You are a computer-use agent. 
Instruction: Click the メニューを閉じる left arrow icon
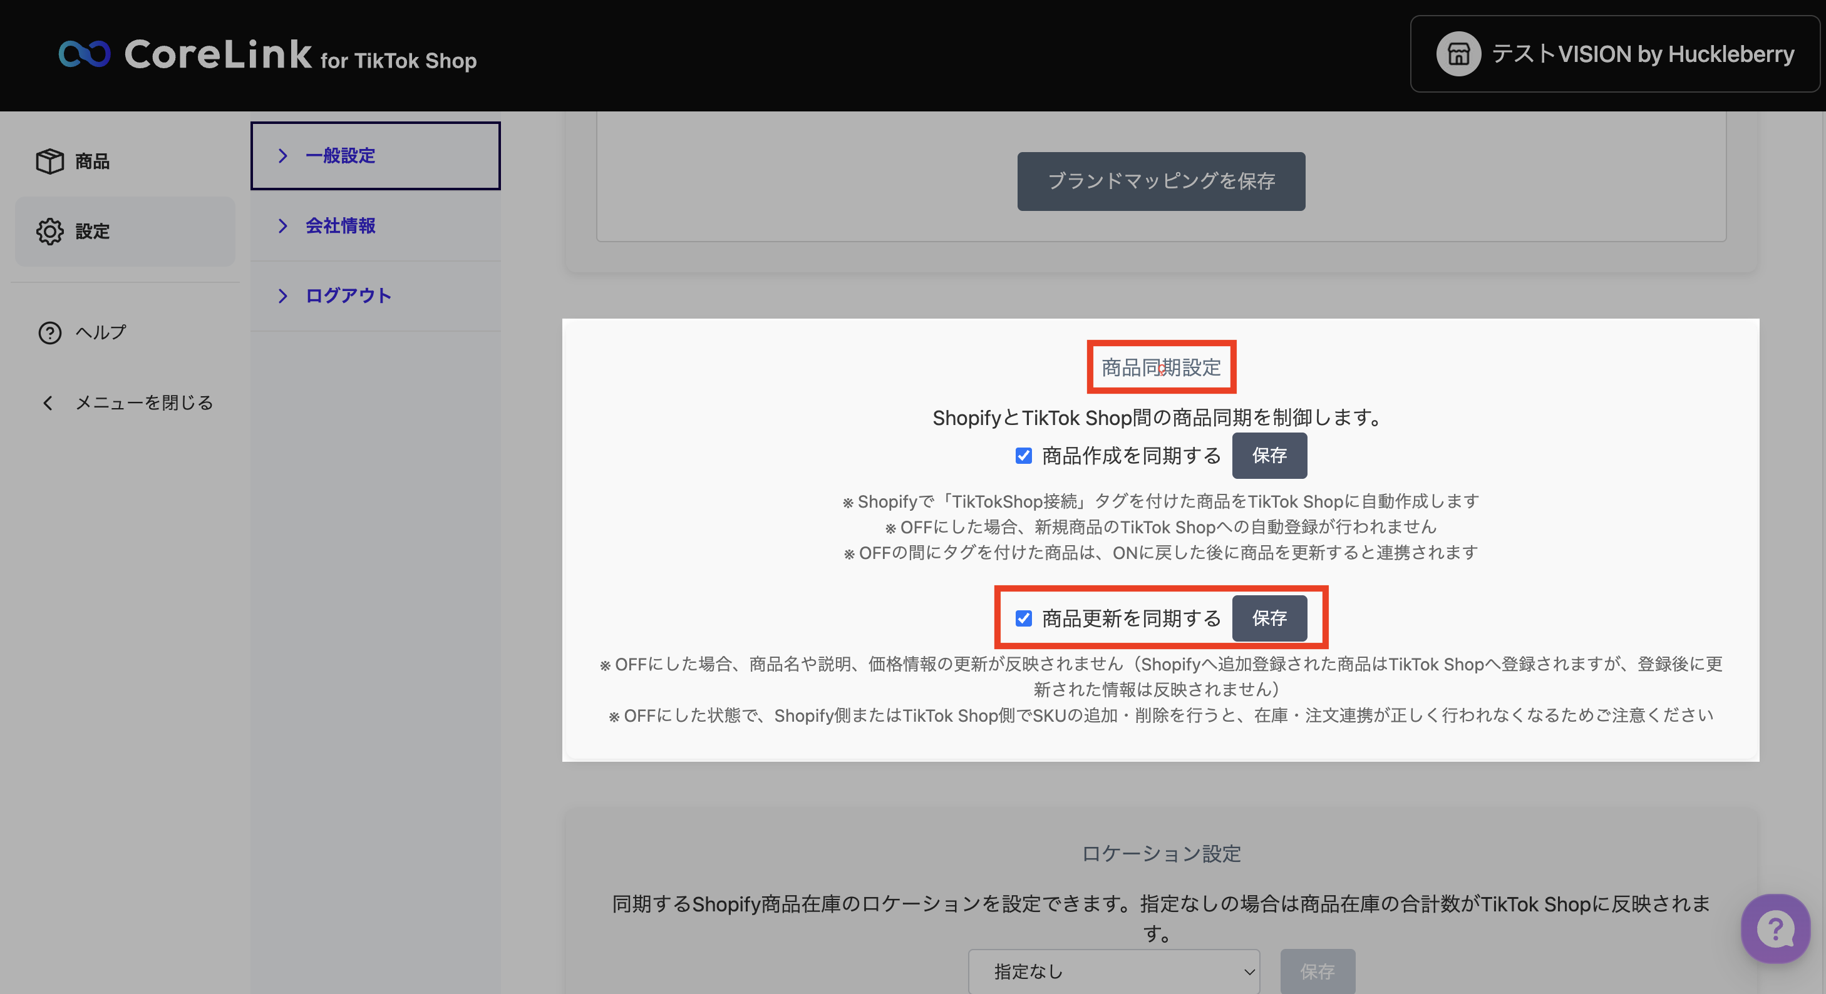pyautogui.click(x=48, y=403)
